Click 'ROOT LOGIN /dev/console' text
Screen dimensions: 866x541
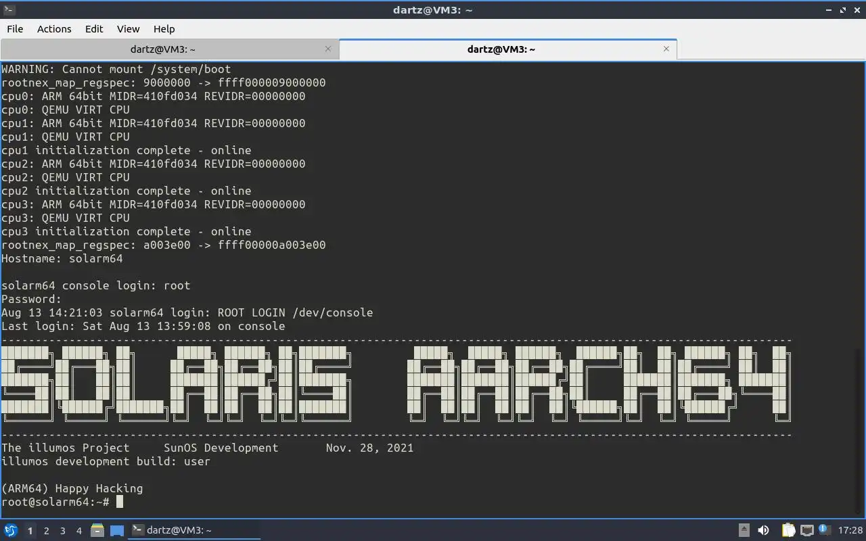(x=295, y=312)
